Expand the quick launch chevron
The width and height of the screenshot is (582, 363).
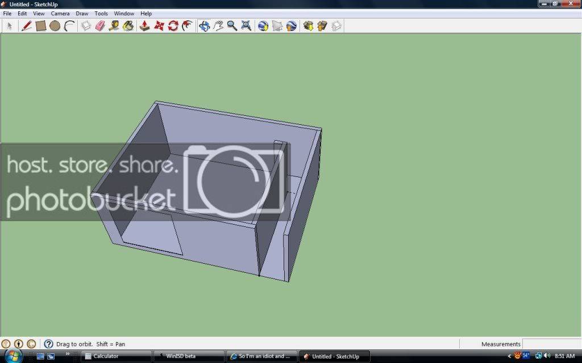67,354
